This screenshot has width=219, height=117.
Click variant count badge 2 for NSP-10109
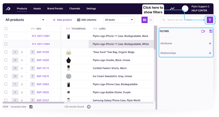tap(15, 52)
